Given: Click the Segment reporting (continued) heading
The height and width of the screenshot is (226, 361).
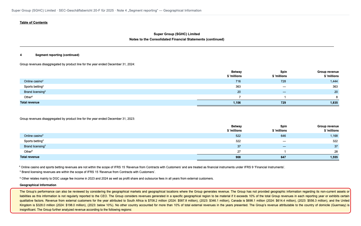Looking at the screenshot, I should 57,55.
